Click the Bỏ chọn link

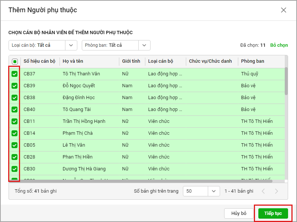[x=279, y=45]
